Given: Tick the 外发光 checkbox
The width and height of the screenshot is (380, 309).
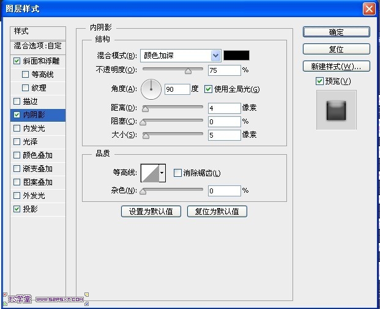Looking at the screenshot, I should pos(17,195).
